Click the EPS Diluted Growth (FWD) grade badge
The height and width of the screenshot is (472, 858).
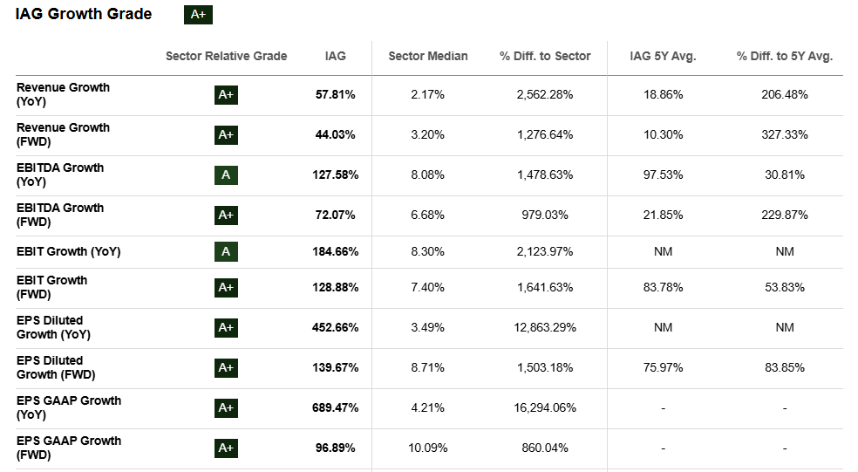[x=226, y=367]
